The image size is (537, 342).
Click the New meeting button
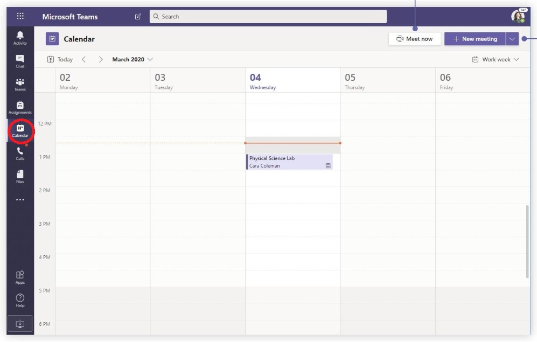tap(475, 39)
